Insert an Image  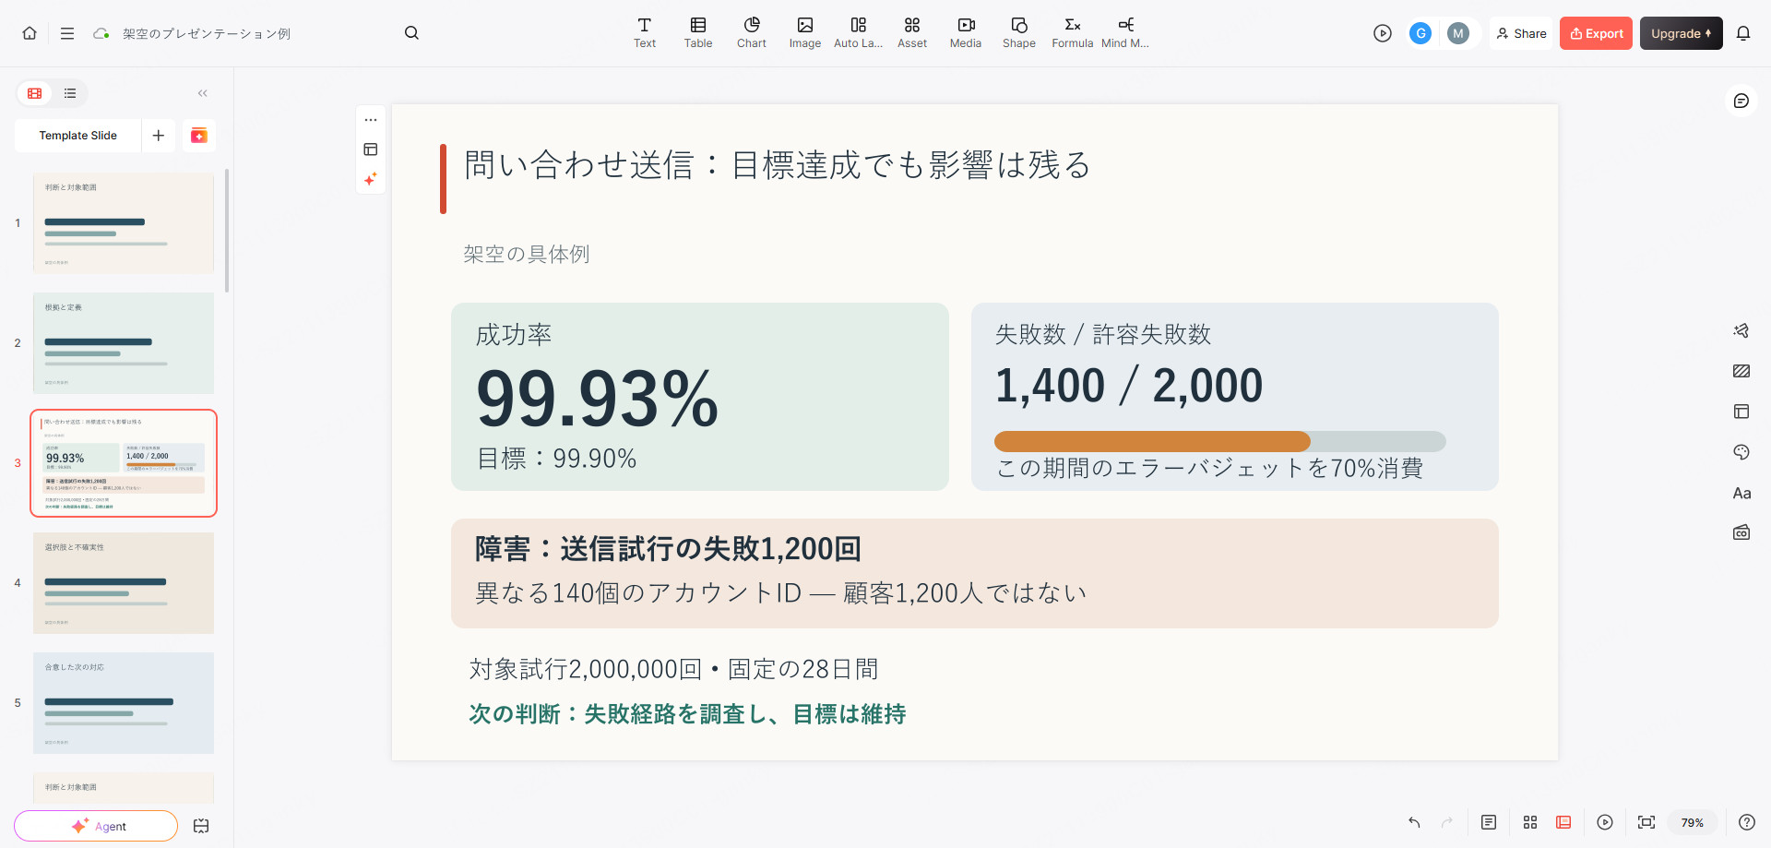805,33
